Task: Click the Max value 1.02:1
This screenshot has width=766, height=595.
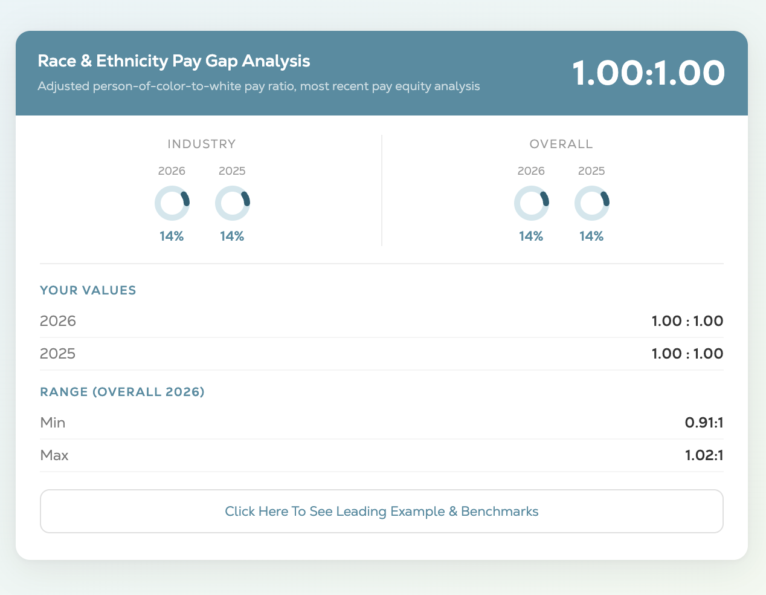Action: point(704,455)
